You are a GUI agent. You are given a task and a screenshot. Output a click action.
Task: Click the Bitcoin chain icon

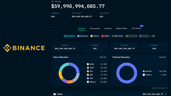coord(92,36)
